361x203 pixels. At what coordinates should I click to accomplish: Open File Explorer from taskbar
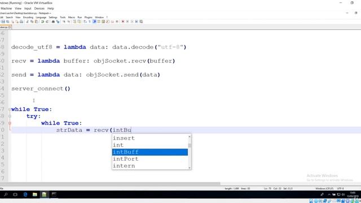click(35, 195)
